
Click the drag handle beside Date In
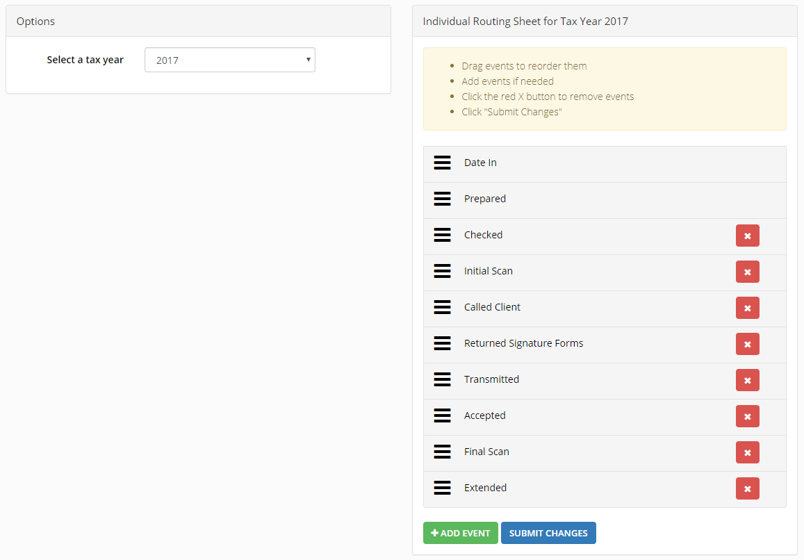pos(442,163)
